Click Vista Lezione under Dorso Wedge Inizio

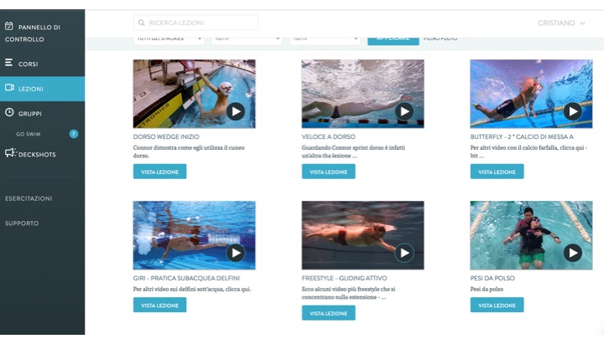(x=160, y=172)
